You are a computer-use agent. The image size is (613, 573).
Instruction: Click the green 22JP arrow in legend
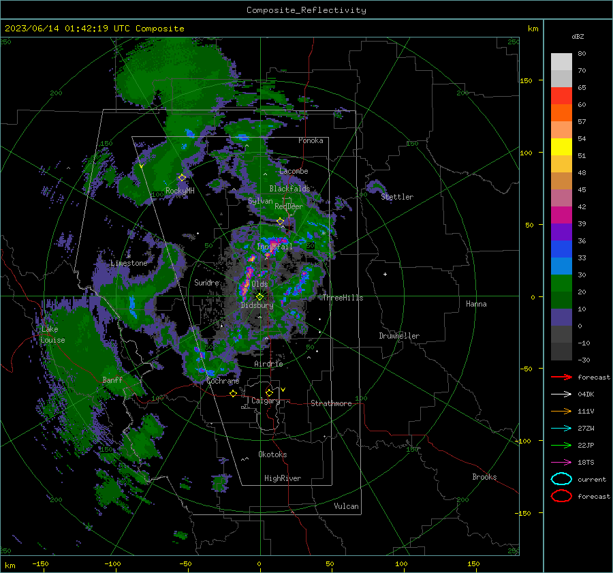561,445
